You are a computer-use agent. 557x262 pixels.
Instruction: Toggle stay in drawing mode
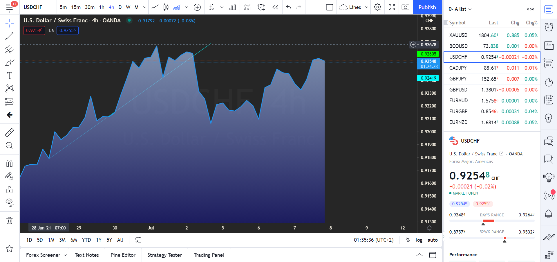tap(9, 176)
